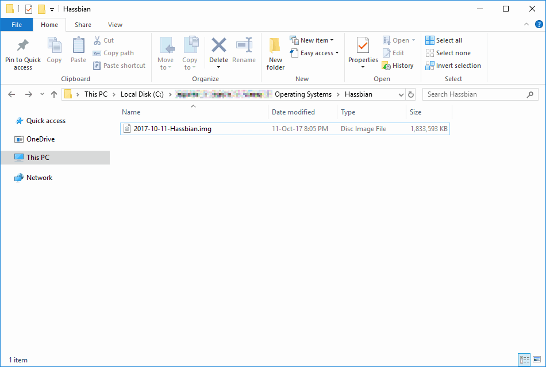Select This PC in sidebar
This screenshot has width=546, height=367.
pyautogui.click(x=55, y=157)
